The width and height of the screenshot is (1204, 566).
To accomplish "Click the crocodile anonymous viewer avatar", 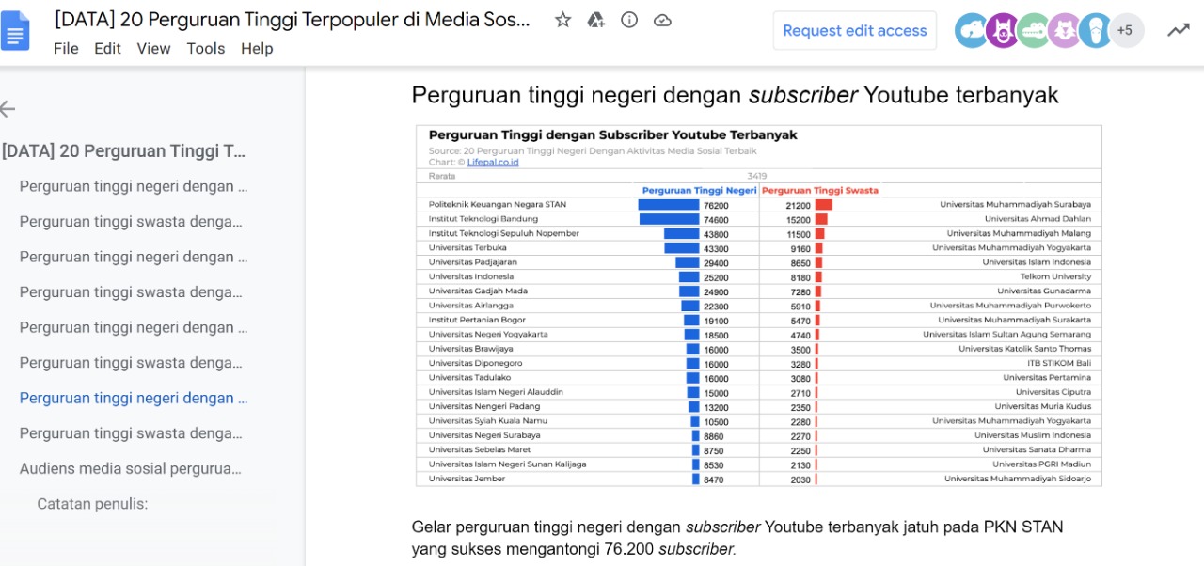I will 1033,30.
